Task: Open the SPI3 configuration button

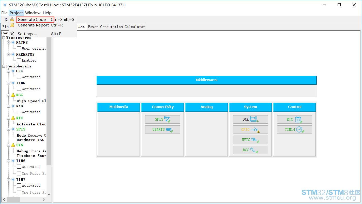Action: 163,119
